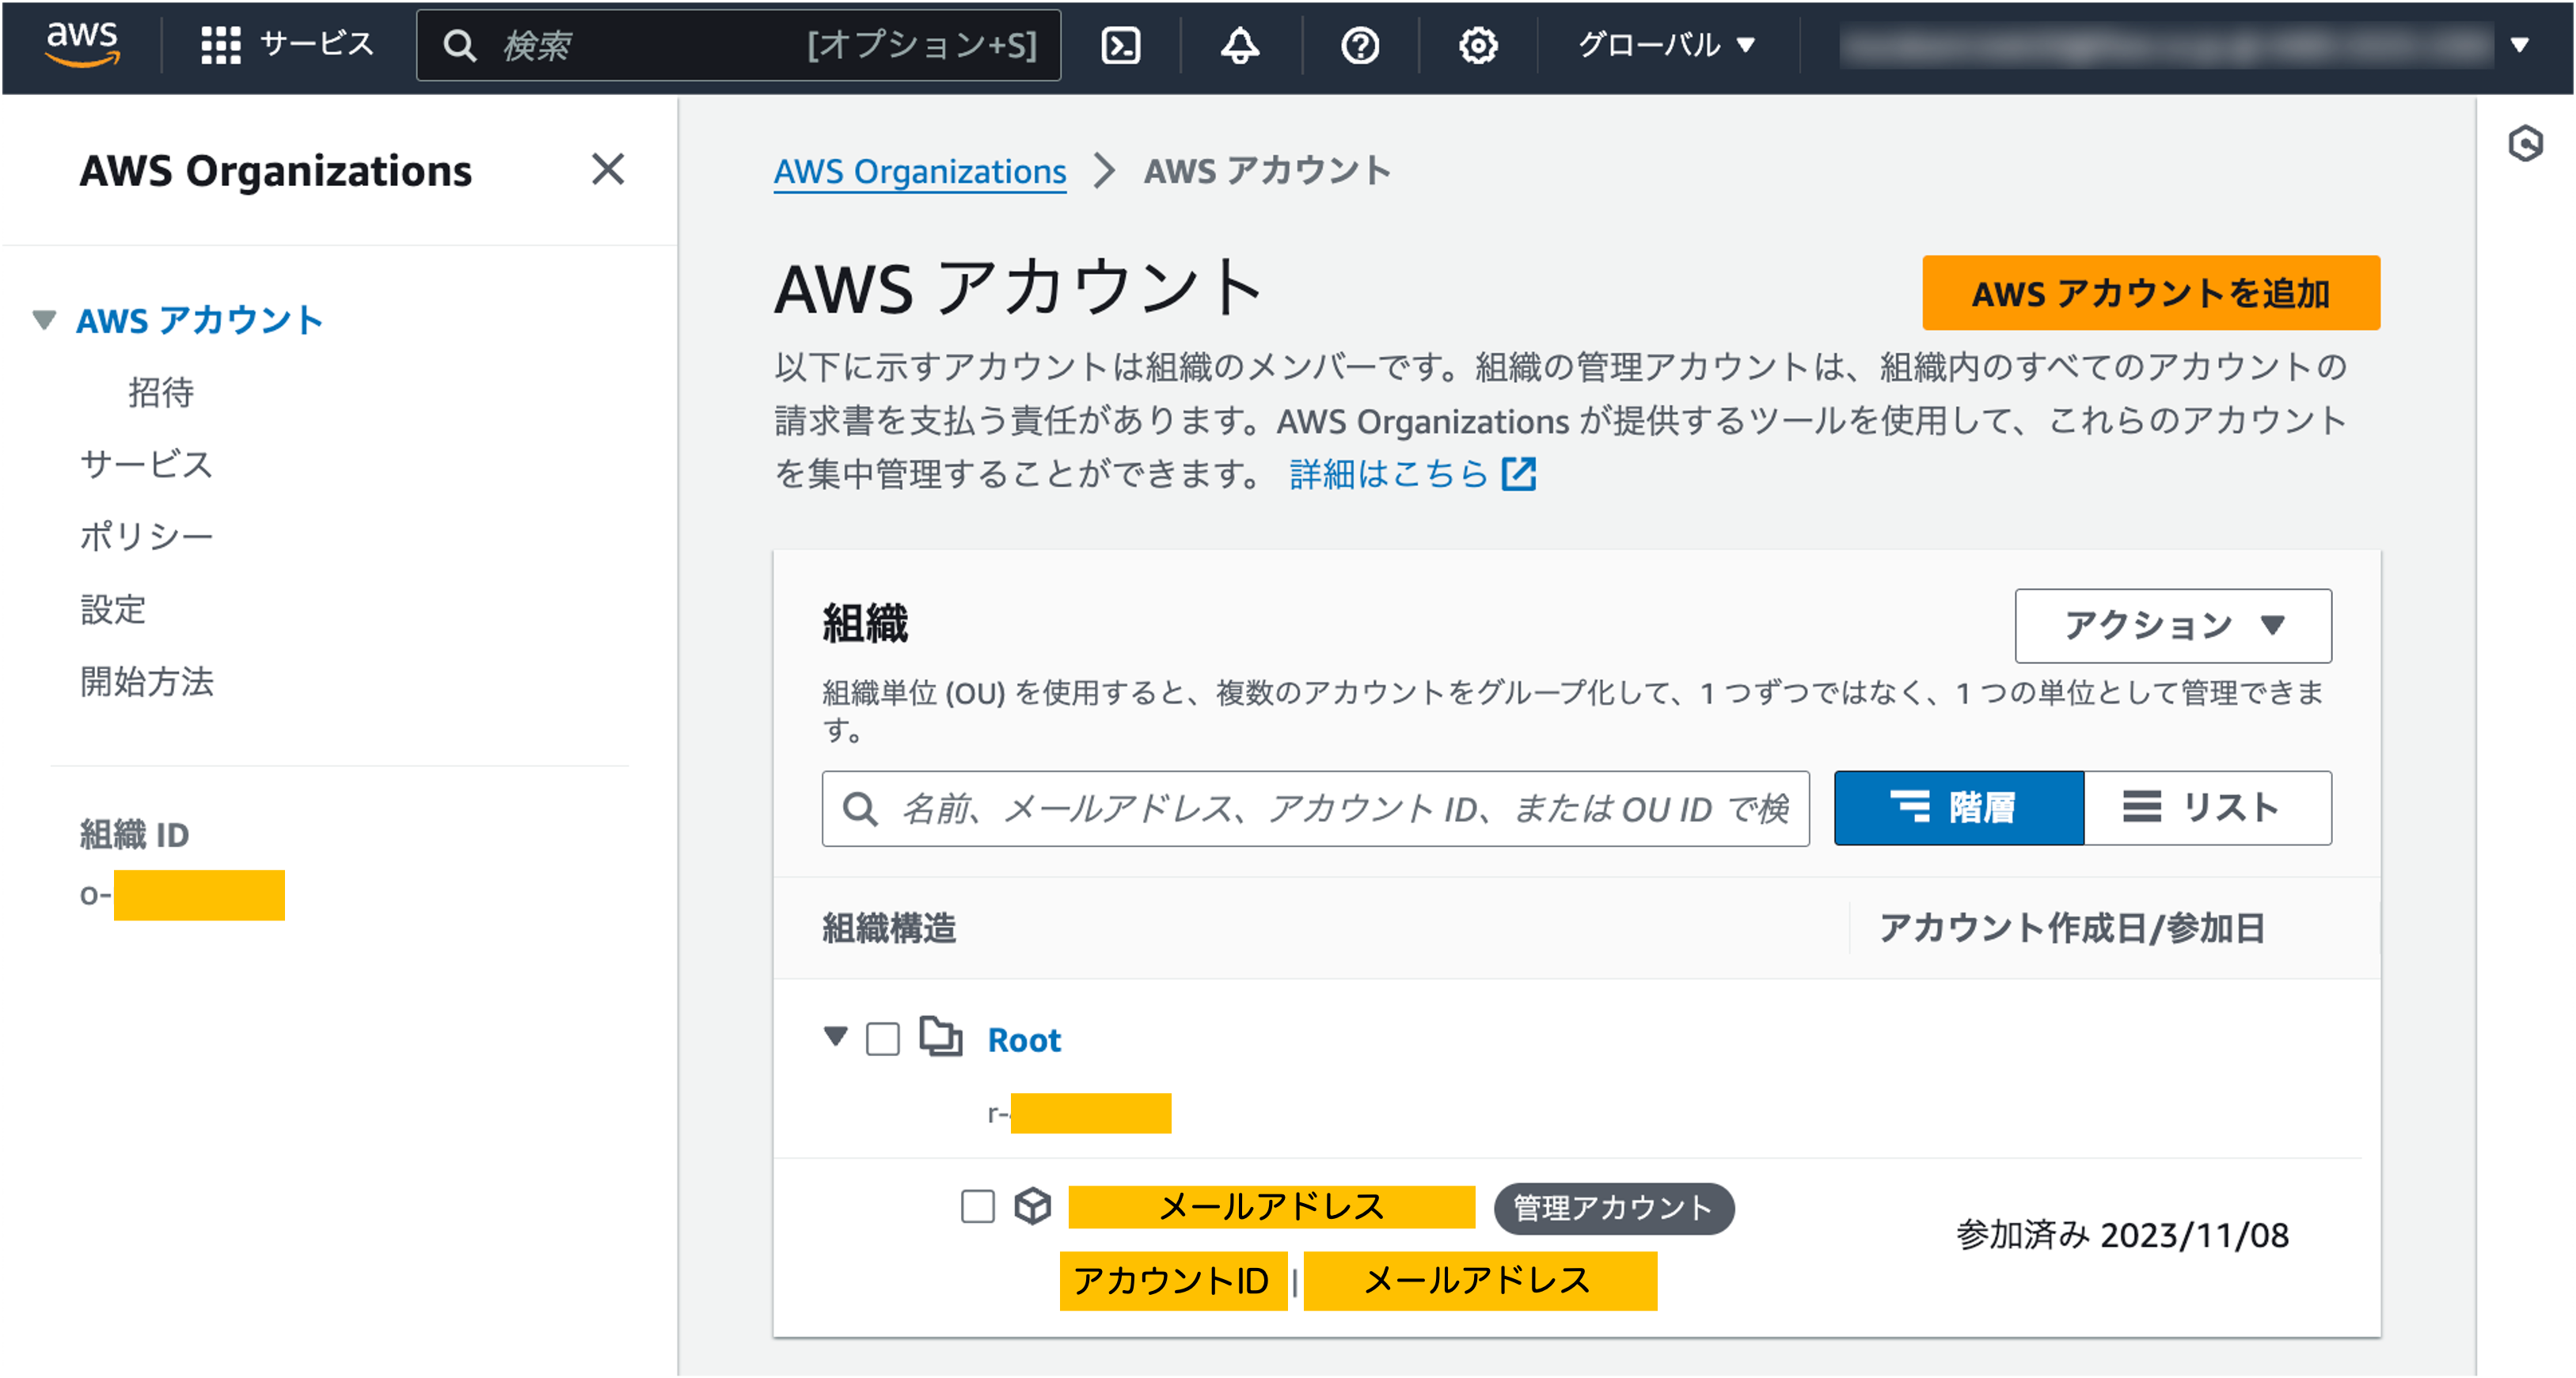This screenshot has height=1378, width=2576.
Task: Click the AWS logo home icon
Action: click(82, 45)
